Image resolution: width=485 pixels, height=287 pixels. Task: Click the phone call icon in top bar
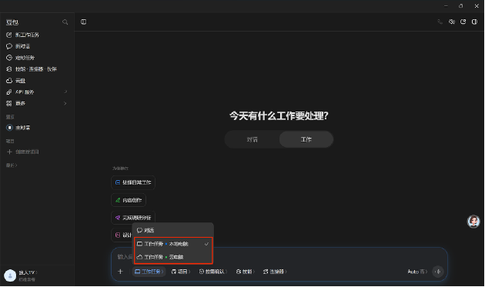tap(440, 22)
